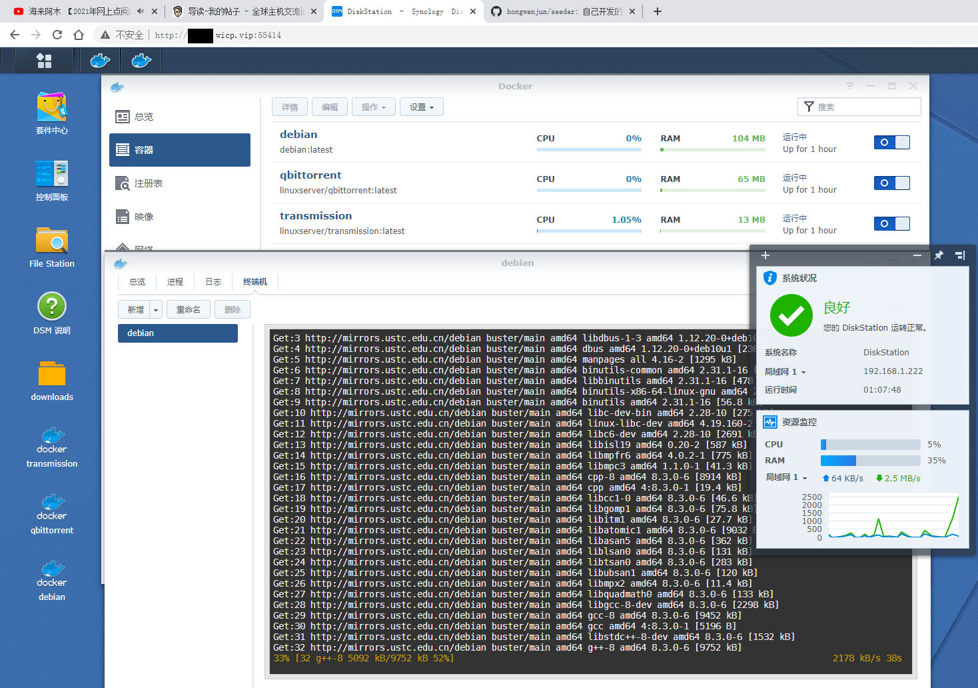Viewport: 978px width, 688px height.
Task: Click the 编辑 (Edit) button
Action: coord(330,107)
